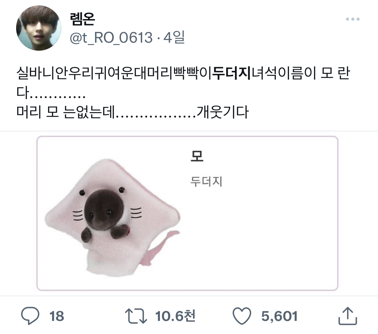Open the profile avatar photo
The image size is (378, 334).
39,28
